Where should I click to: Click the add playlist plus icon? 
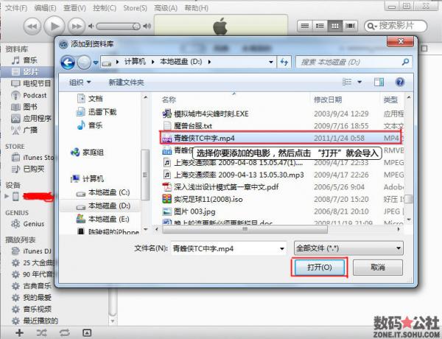pos(19,333)
